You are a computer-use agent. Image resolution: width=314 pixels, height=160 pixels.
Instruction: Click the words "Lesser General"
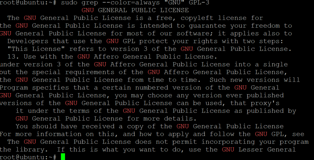pyautogui.click(x=267, y=150)
